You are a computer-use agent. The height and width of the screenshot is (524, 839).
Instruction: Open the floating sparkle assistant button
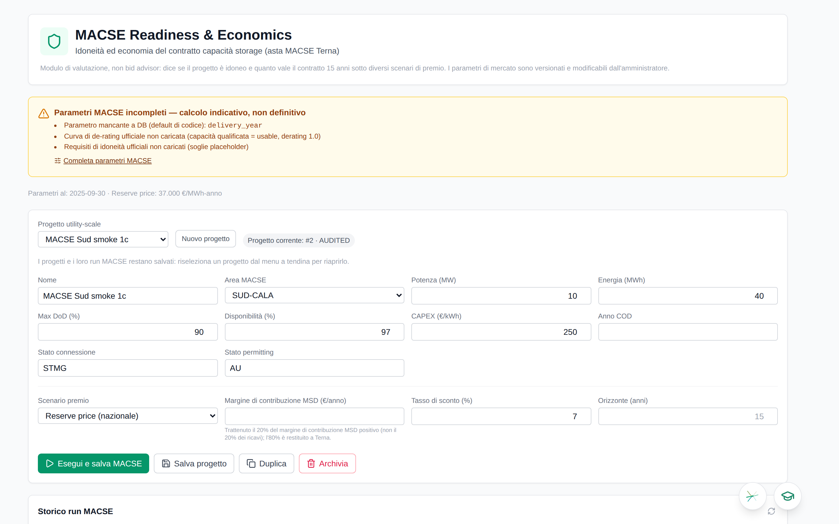[x=752, y=496]
